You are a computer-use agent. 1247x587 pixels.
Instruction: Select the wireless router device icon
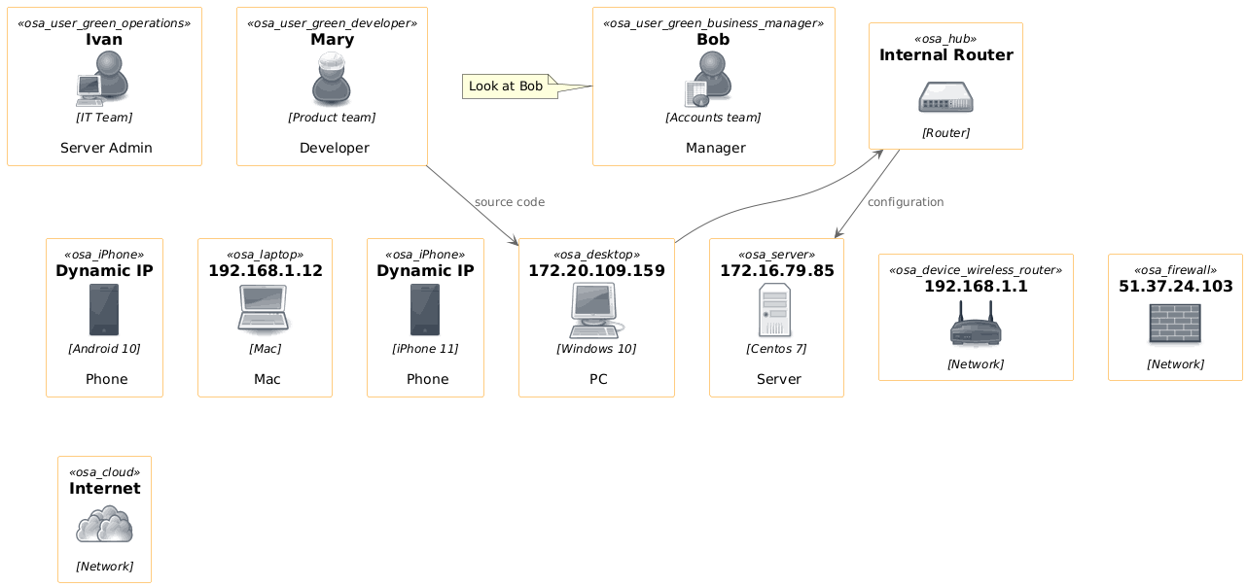tap(976, 324)
